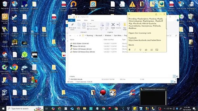Open the Recycle Bin desktop icon
Image resolution: width=198 pixels, height=111 pixels.
5,5
